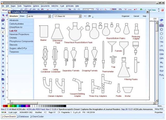Pick the Cl chlorine atom button
The width and height of the screenshot is (166, 120).
tap(3, 67)
